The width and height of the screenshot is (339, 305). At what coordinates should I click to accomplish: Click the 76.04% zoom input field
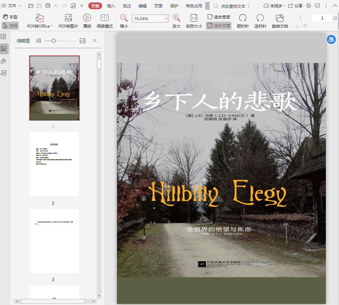point(148,19)
